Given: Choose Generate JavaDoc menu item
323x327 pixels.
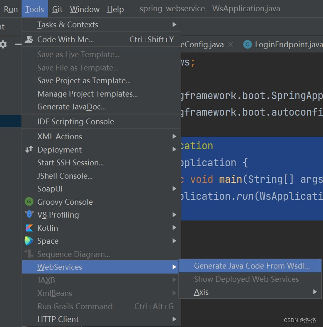Looking at the screenshot, I should 101,107.
